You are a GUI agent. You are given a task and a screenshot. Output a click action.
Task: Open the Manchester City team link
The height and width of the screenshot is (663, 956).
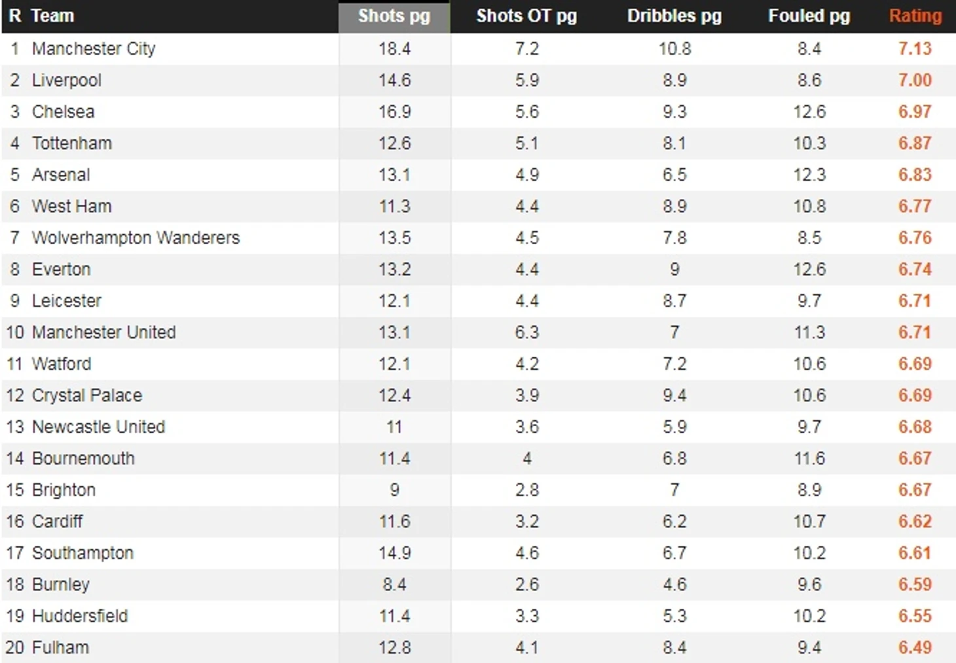(94, 49)
